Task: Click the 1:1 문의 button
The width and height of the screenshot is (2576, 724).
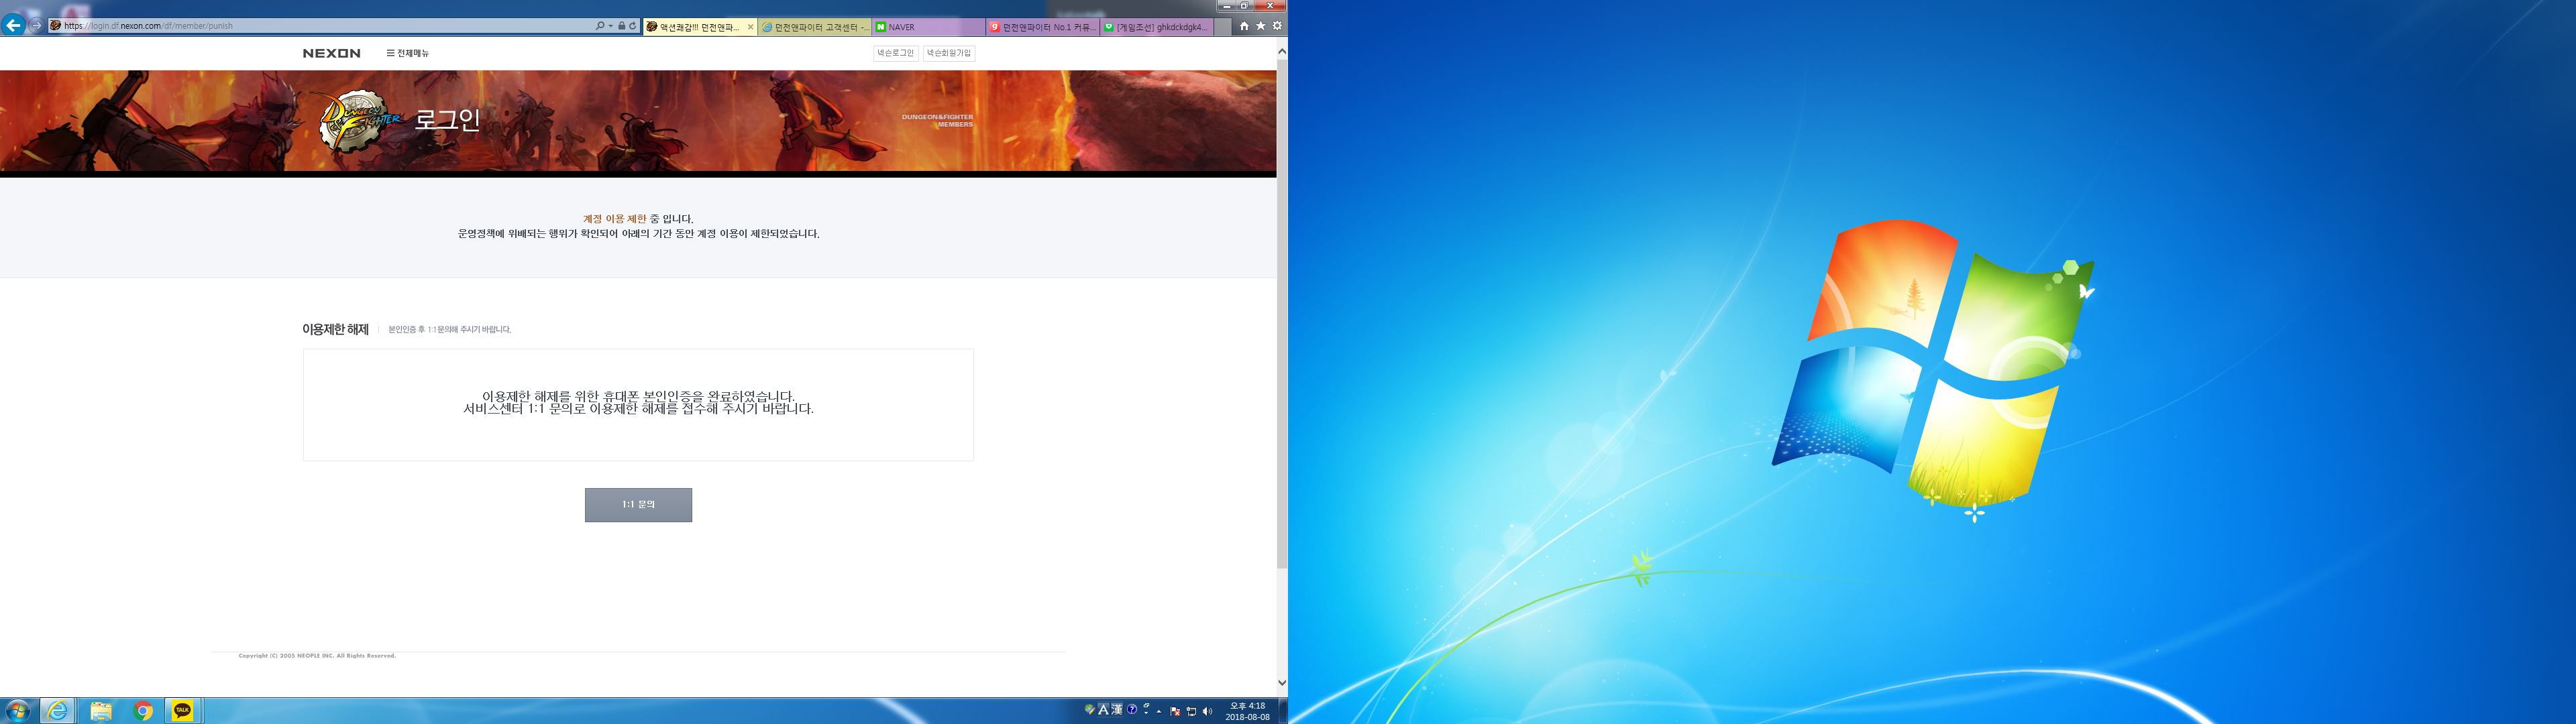Action: click(638, 504)
